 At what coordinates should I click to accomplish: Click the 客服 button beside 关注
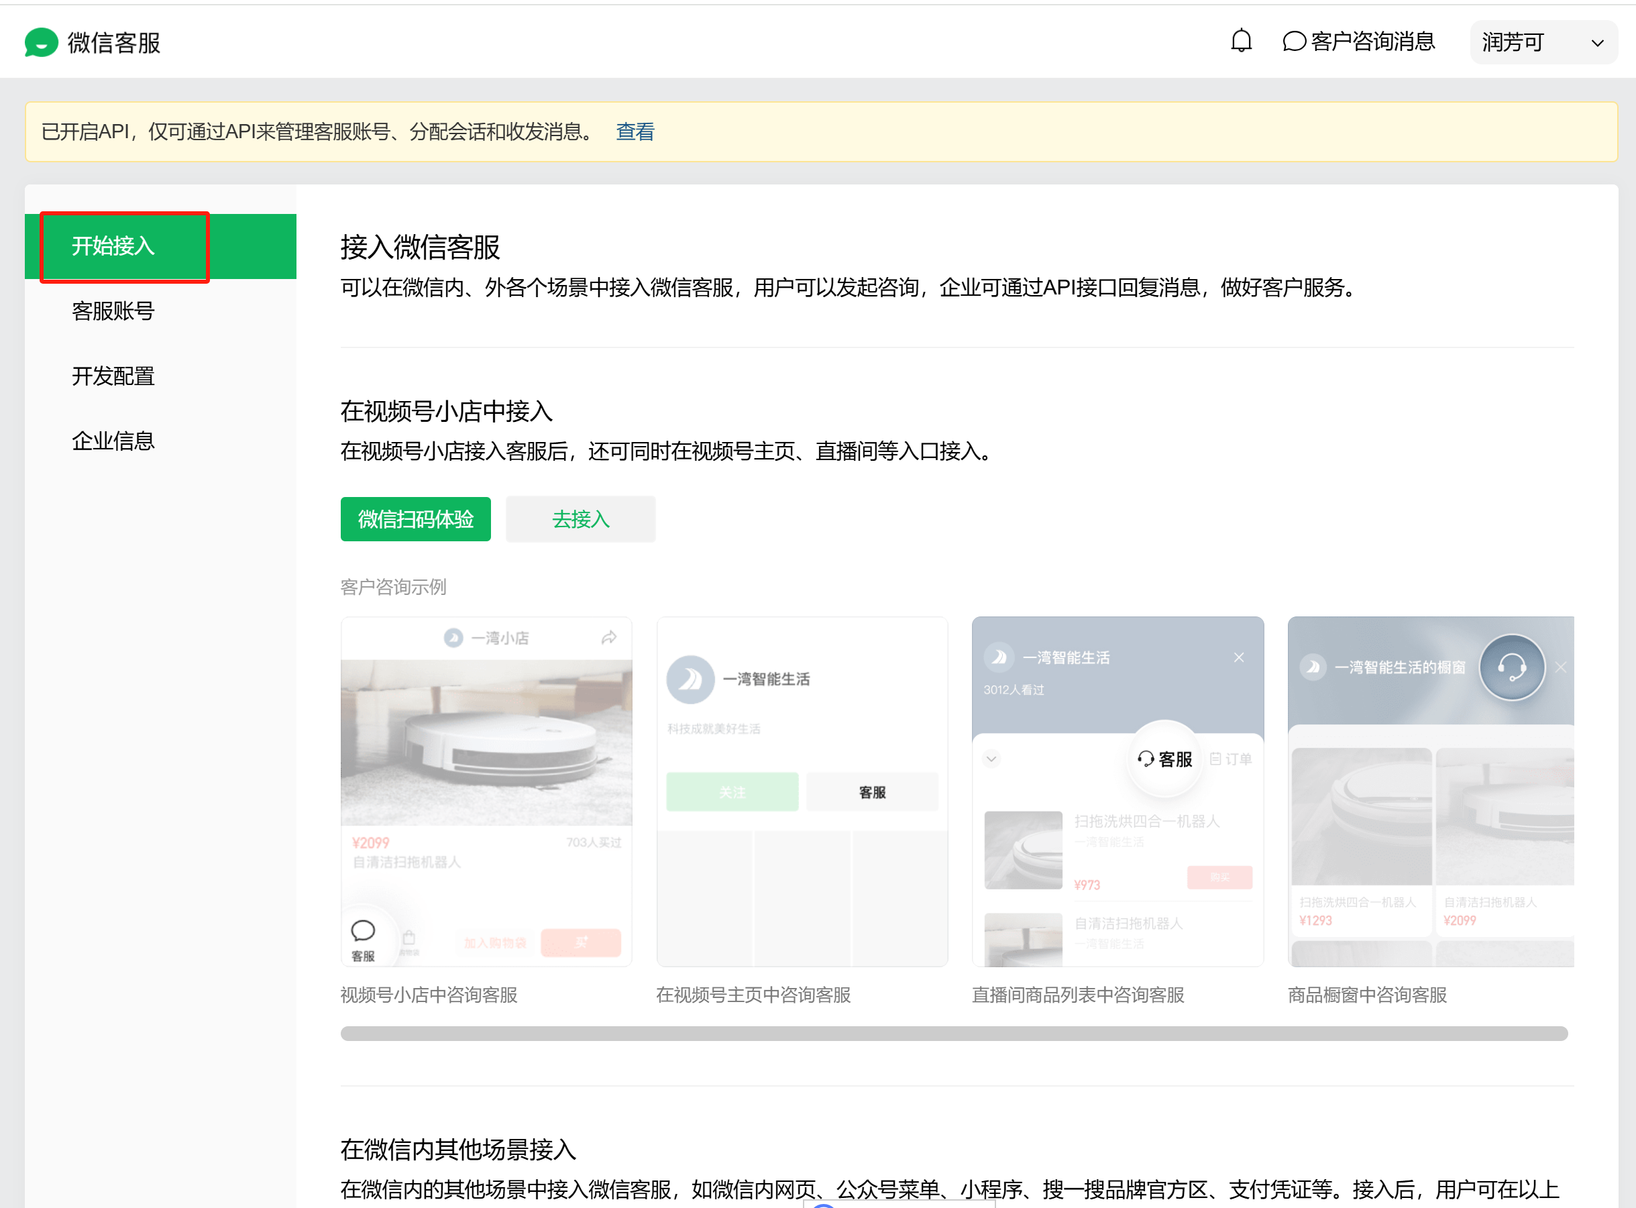872,792
